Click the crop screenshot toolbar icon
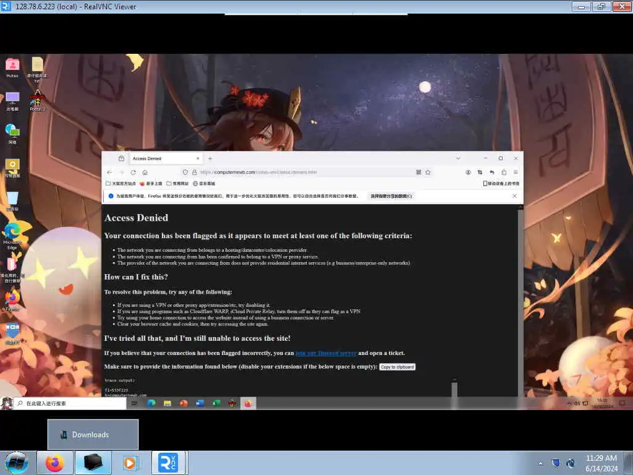The image size is (633, 475). 480,172
